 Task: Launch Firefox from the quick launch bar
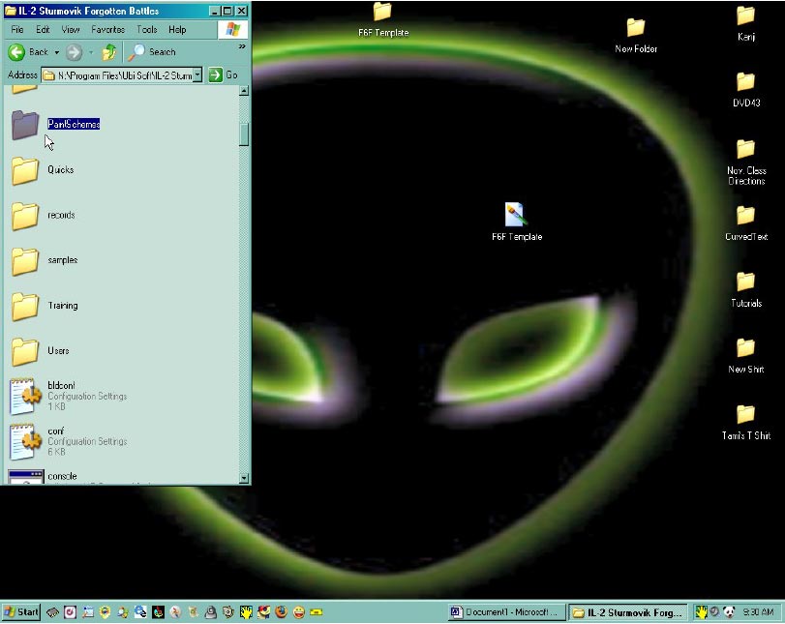point(282,612)
